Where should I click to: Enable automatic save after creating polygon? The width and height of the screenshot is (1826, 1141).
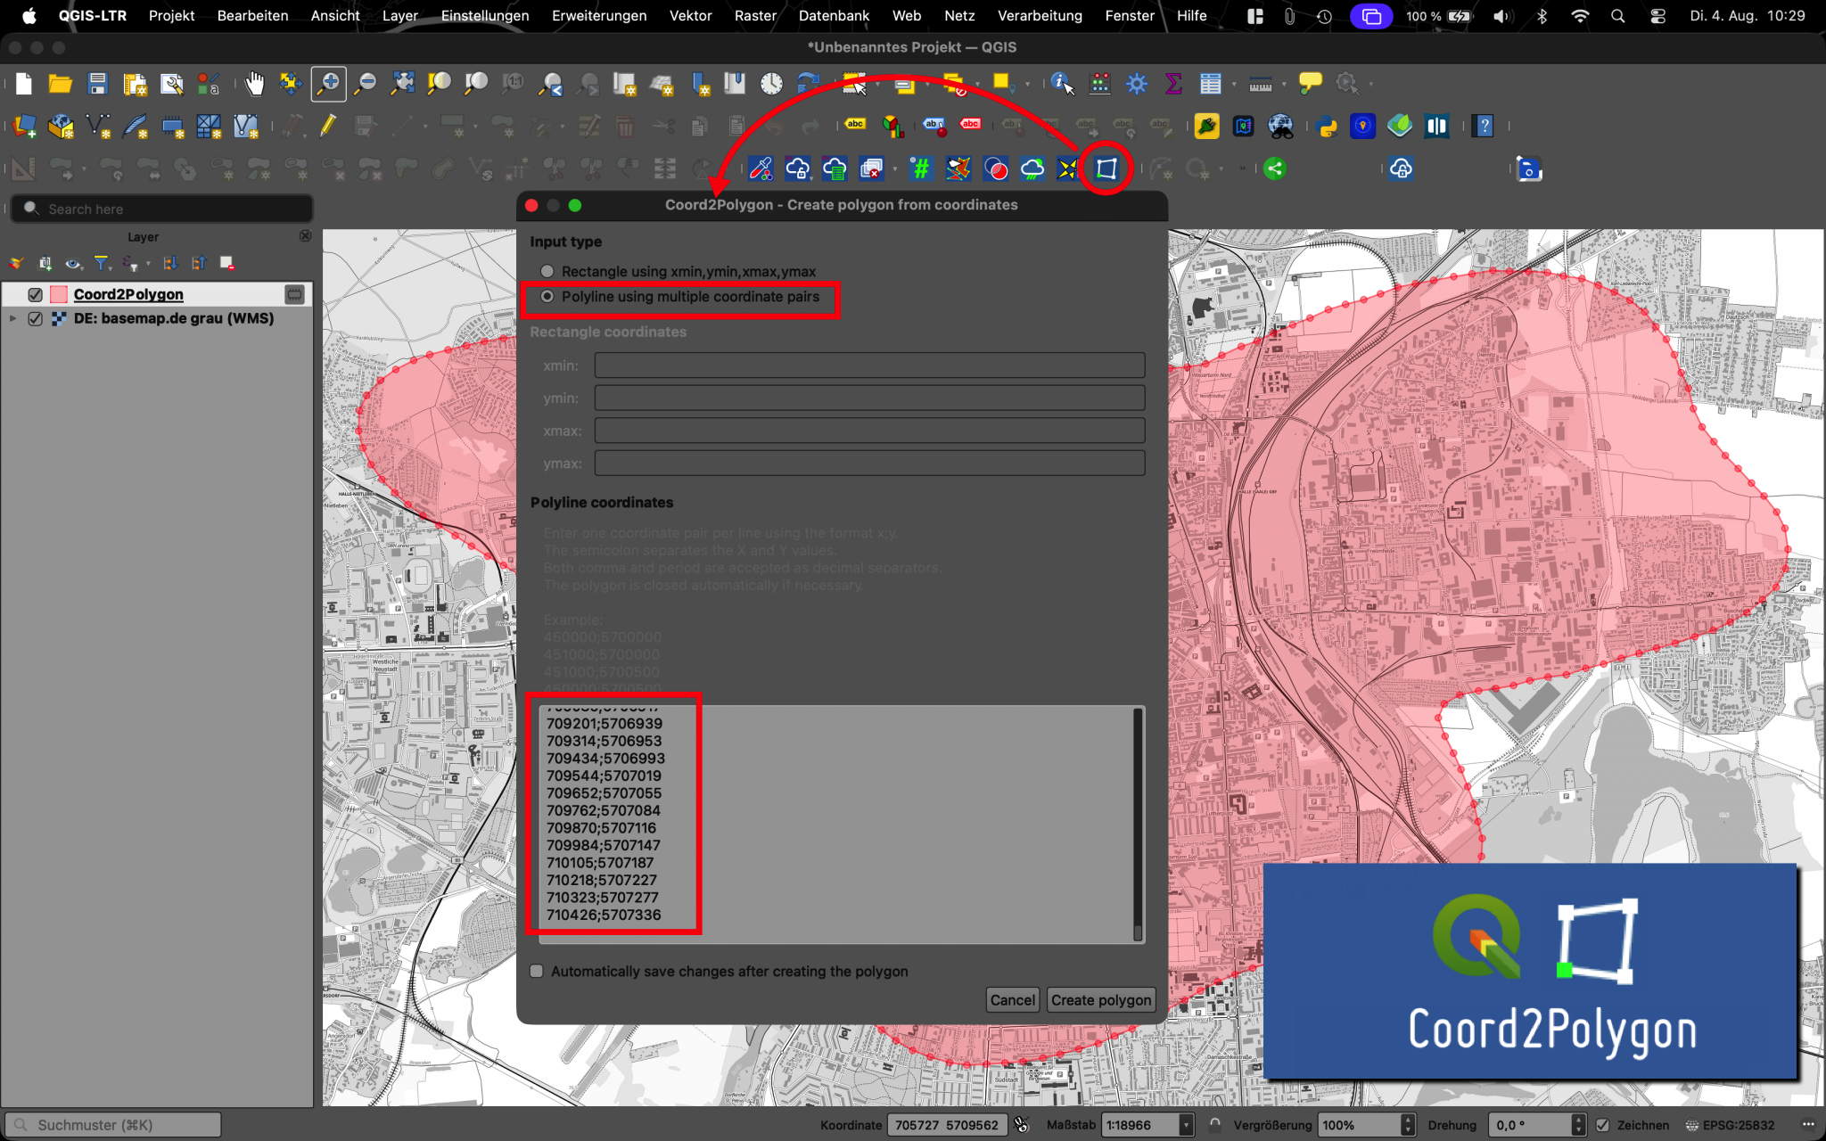coord(537,972)
